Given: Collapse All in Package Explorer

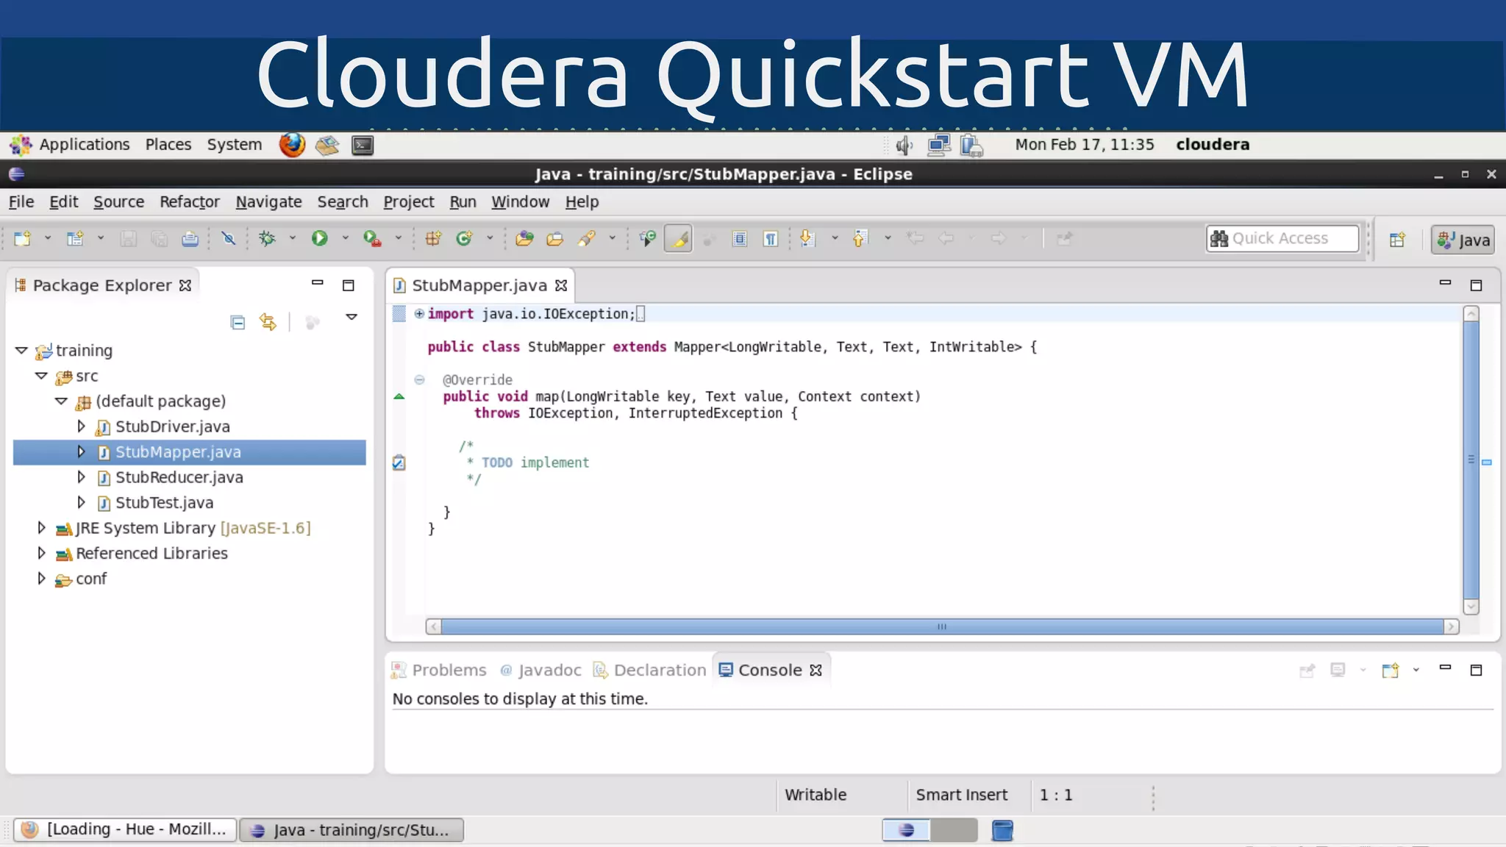Looking at the screenshot, I should pyautogui.click(x=238, y=322).
